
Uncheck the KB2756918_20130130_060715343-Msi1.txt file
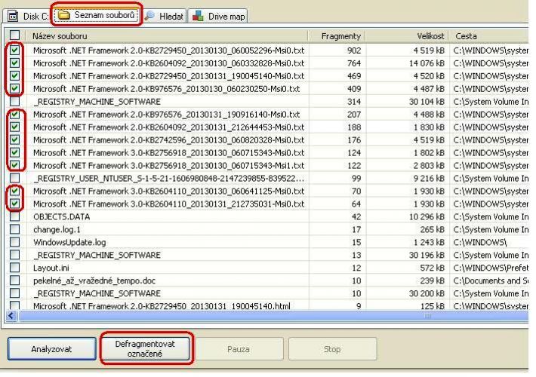[x=14, y=165]
